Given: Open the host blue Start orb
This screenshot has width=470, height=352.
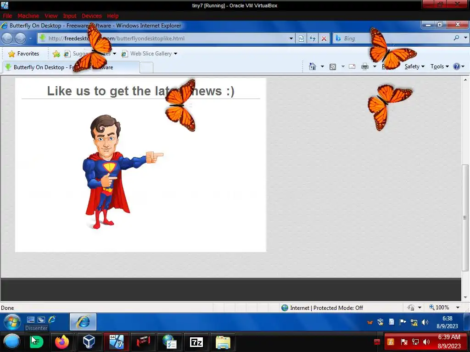Looking at the screenshot, I should click(x=12, y=341).
